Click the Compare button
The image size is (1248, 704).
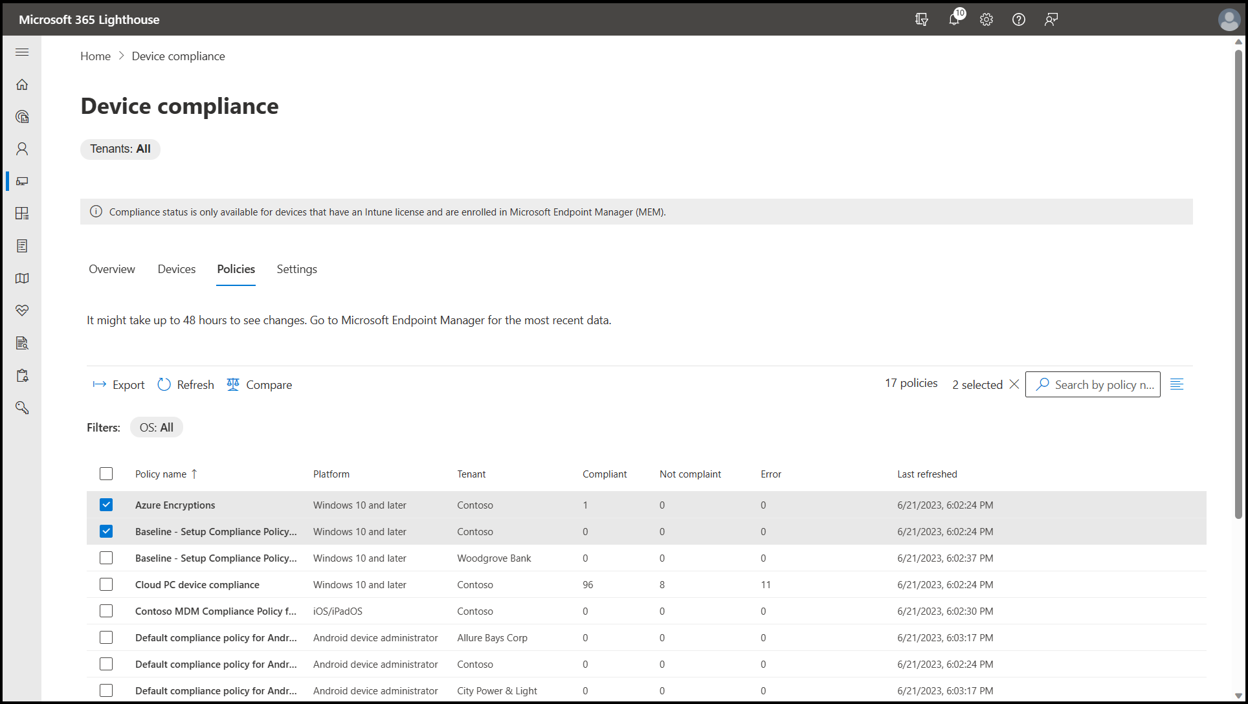[260, 384]
